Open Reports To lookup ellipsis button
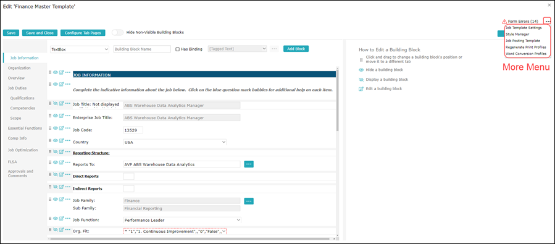Viewport: 555px width, 244px height. click(249, 164)
